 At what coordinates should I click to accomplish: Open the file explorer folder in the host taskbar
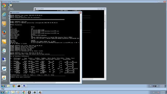[x=13, y=92]
